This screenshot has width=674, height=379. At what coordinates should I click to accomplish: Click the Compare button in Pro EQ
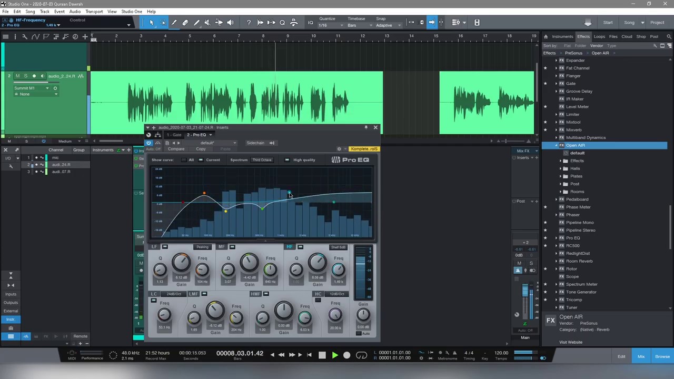176,149
